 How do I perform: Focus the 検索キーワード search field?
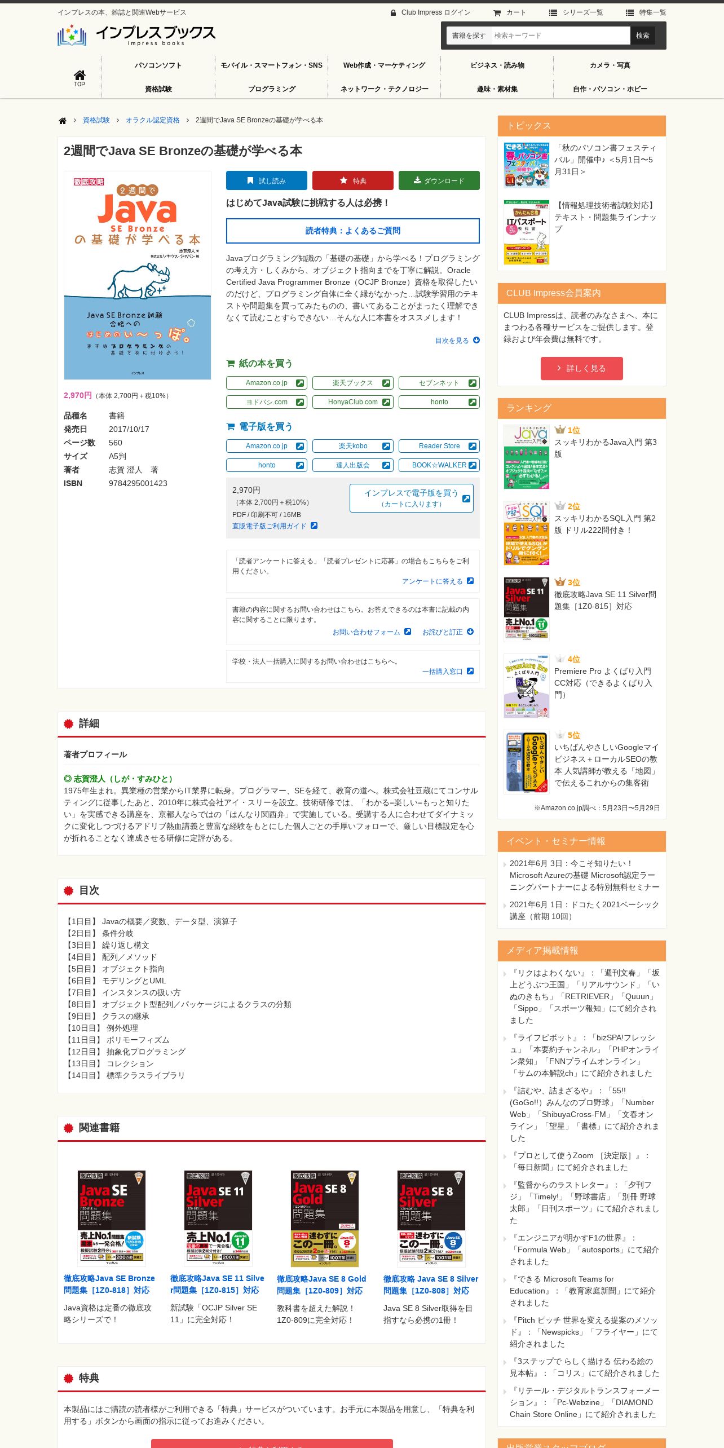point(560,36)
